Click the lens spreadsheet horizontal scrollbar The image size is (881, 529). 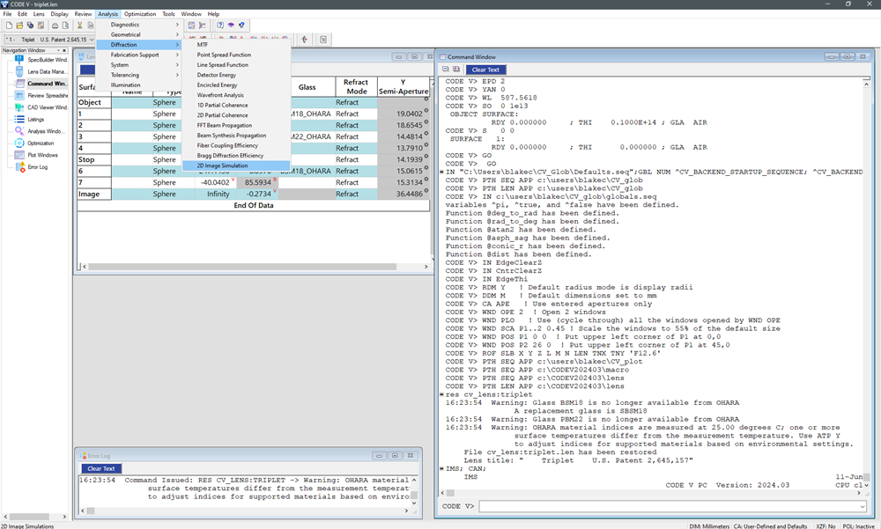click(x=255, y=267)
